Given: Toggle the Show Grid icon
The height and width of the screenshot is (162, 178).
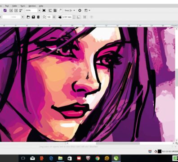Looking at the screenshot, I should click(x=55, y=10).
